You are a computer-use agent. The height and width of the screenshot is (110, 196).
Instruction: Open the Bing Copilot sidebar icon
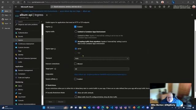coord(173,2)
